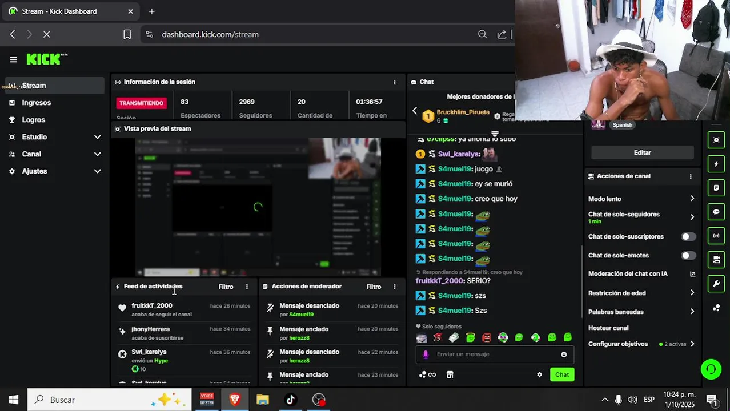Image resolution: width=730 pixels, height=411 pixels.
Task: Open the Filtro in Acciones de moderador
Action: (374, 287)
